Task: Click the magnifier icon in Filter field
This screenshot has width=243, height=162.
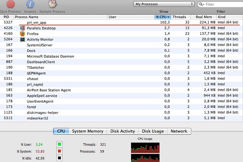Action: tap(202, 4)
